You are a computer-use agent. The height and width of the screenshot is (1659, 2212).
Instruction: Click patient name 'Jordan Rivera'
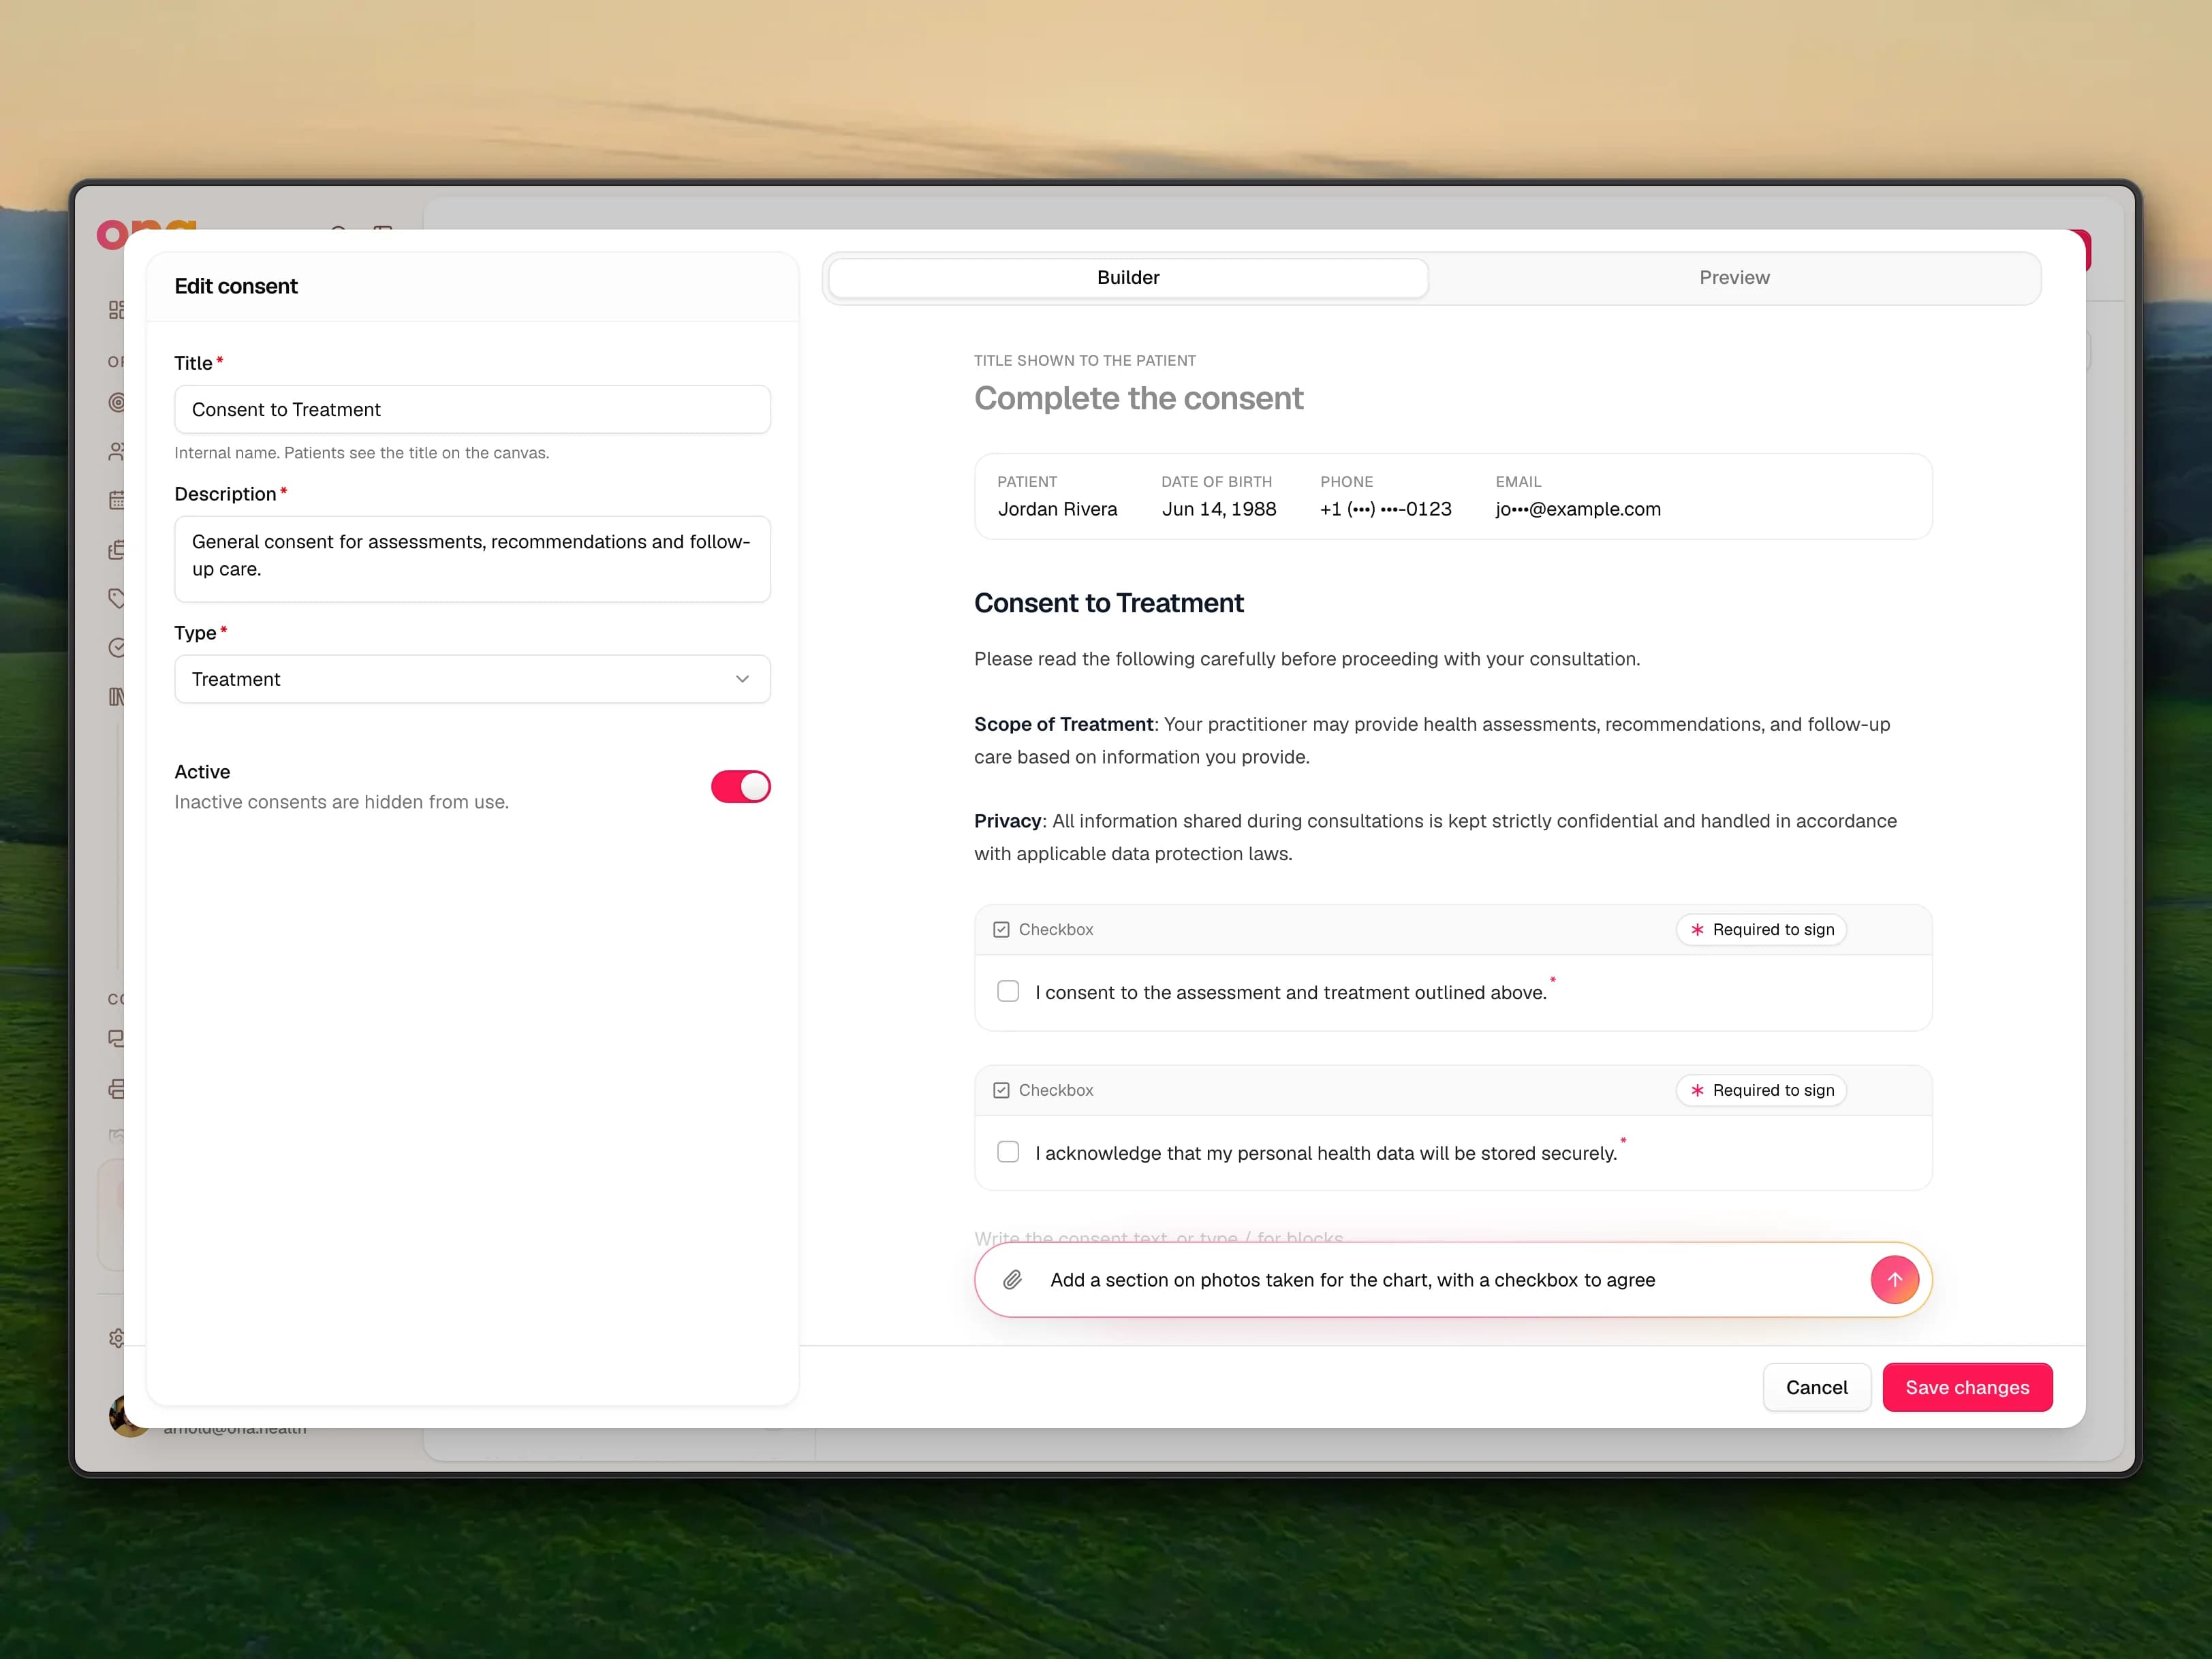pos(1057,509)
